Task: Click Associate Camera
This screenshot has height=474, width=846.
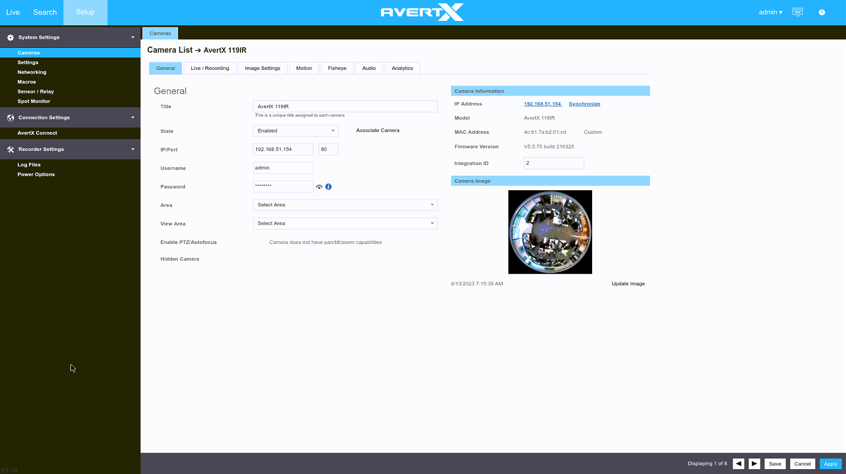Action: click(378, 131)
